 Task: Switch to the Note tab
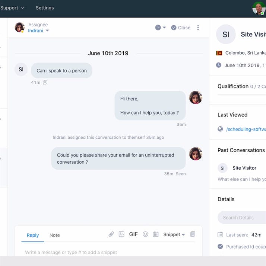tap(54, 235)
